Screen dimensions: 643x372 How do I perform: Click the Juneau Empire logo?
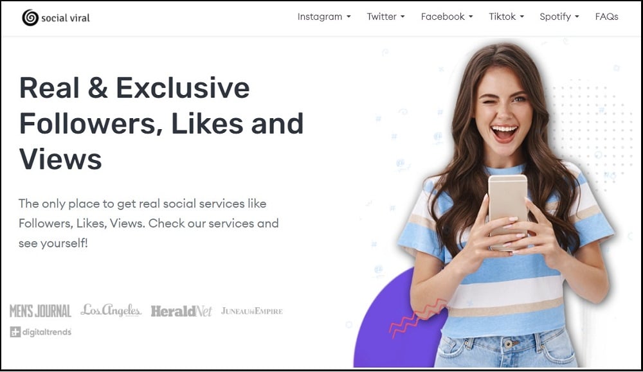tap(252, 311)
